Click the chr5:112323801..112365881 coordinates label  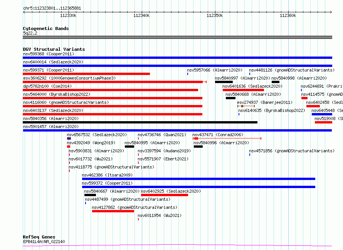(52, 8)
